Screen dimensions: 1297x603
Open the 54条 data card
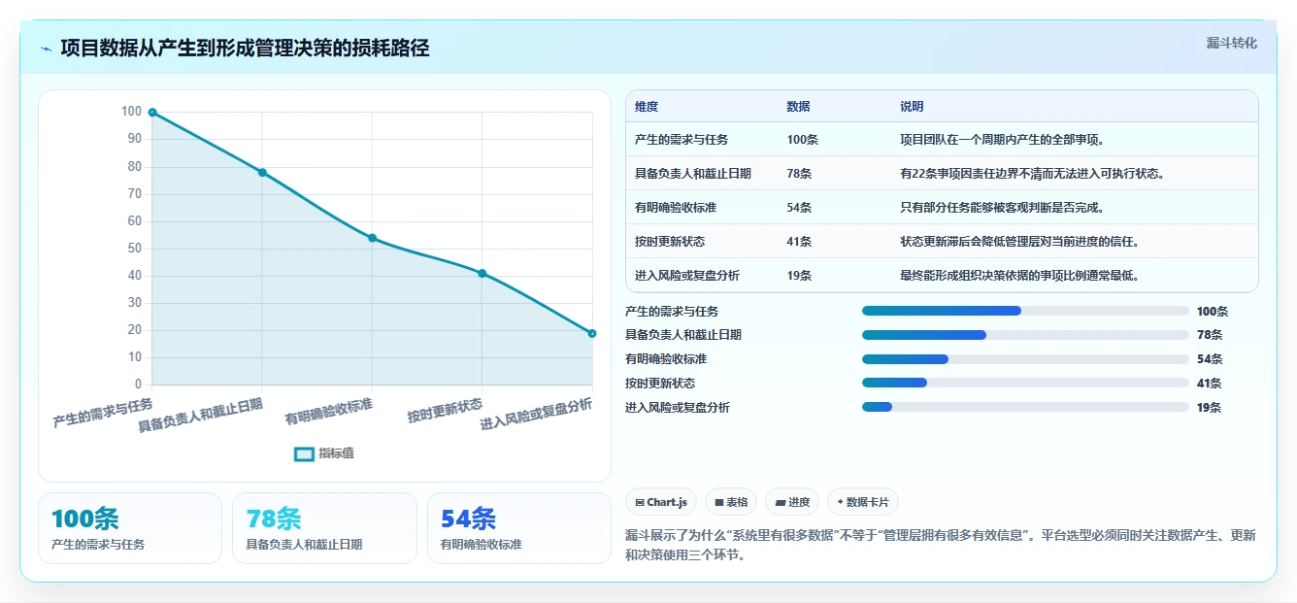click(519, 528)
